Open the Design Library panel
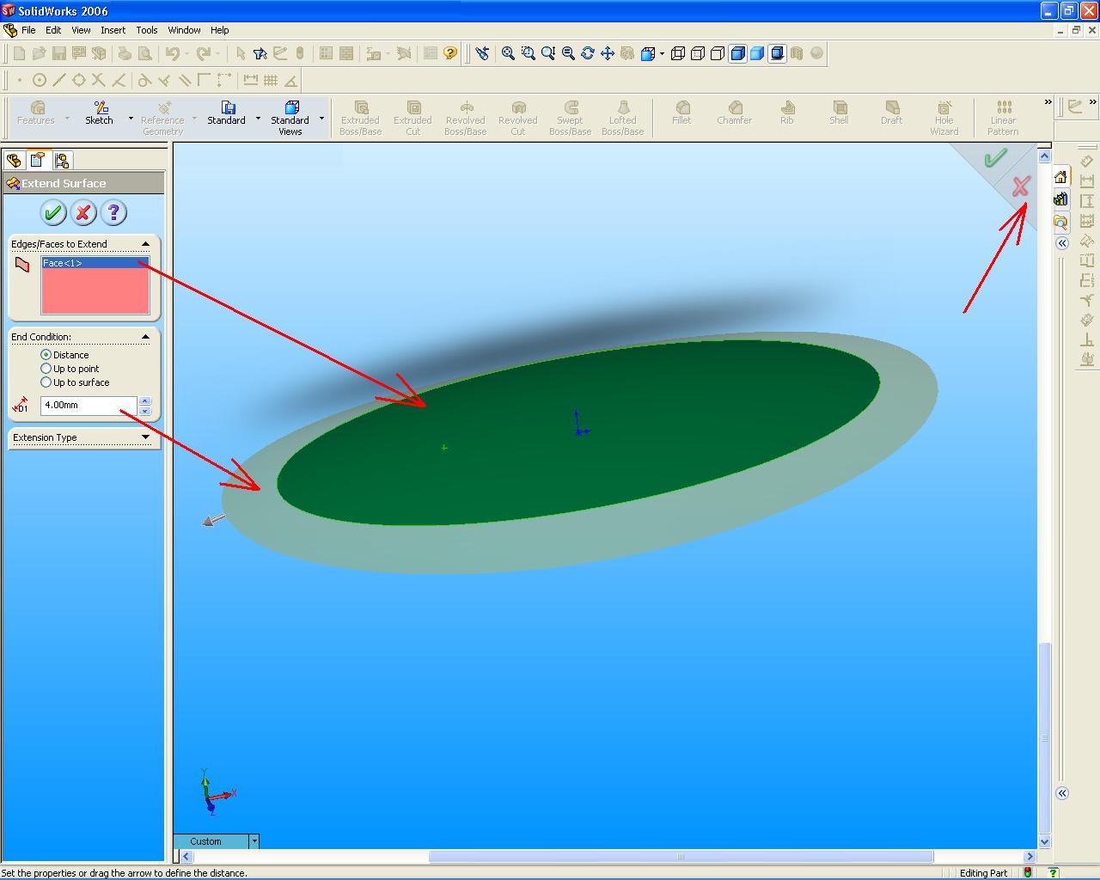Screen dimensions: 1100x880 click(1060, 199)
